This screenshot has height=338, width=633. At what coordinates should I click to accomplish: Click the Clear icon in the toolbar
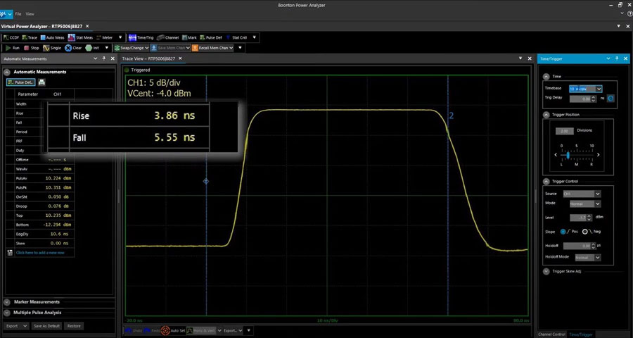68,48
